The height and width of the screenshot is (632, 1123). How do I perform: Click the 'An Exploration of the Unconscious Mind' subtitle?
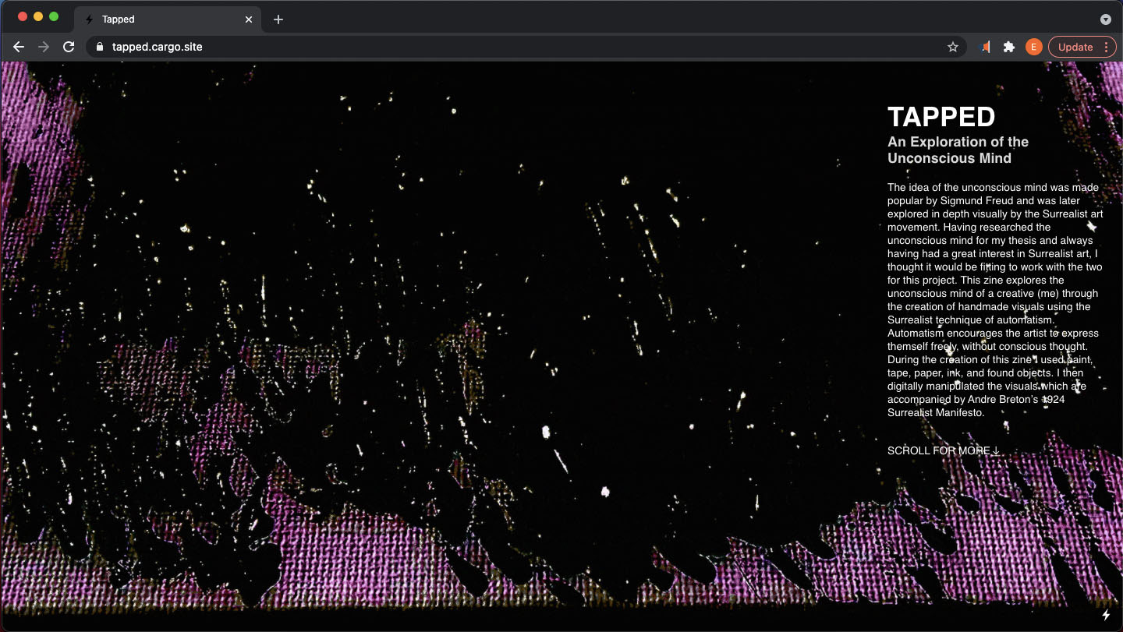coord(958,150)
